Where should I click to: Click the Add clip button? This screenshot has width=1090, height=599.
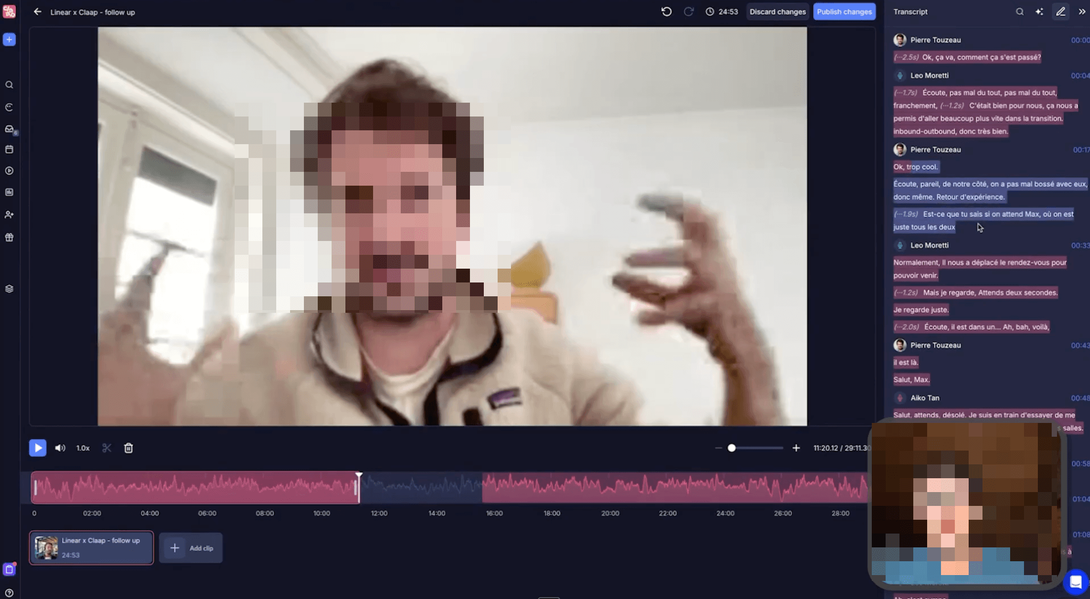tap(191, 548)
